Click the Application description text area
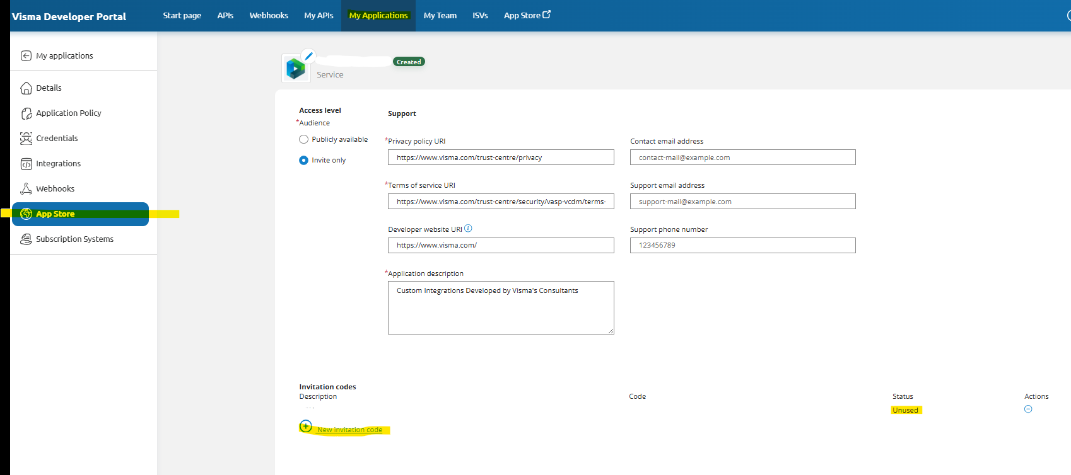 coord(501,307)
